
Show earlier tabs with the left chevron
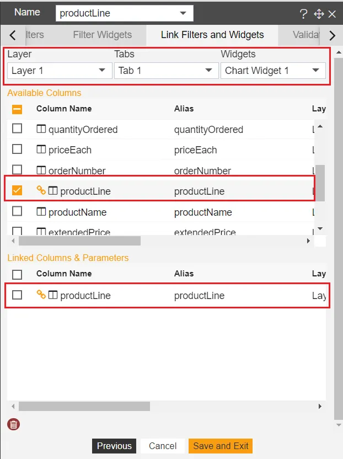pos(13,35)
